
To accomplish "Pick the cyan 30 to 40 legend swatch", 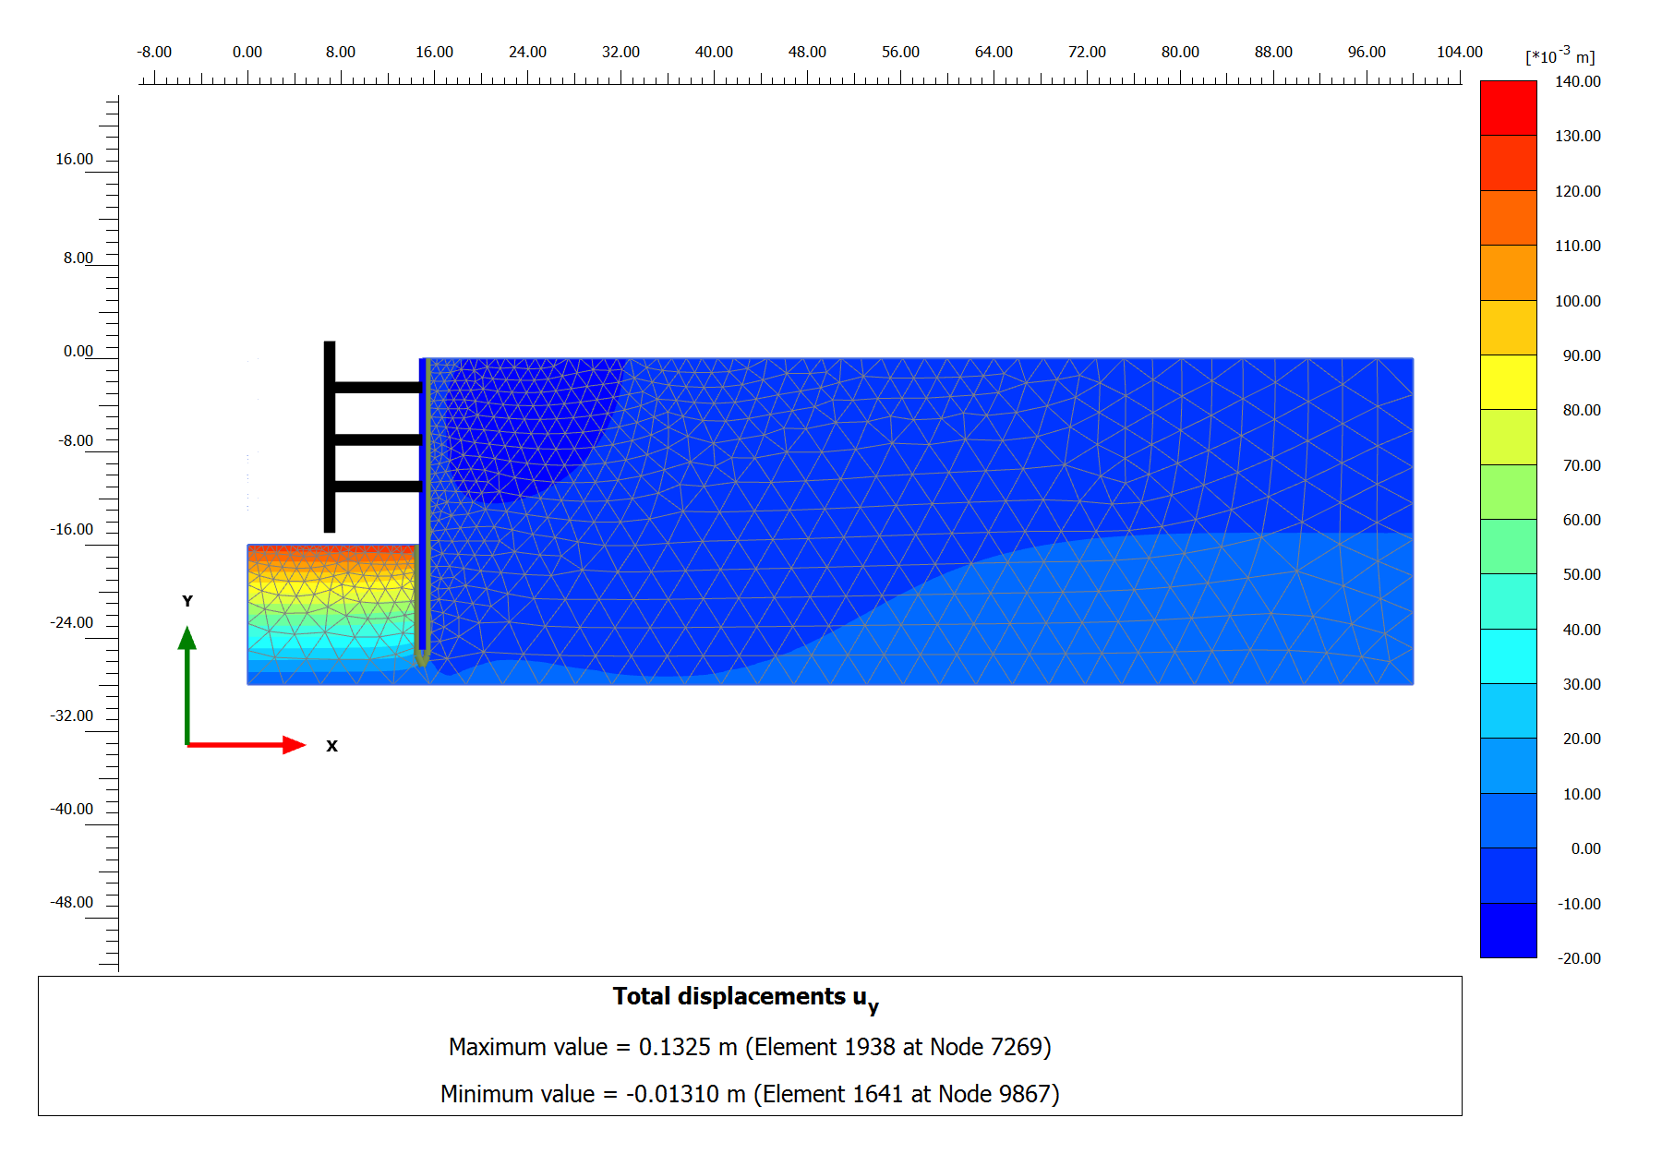I will point(1508,656).
